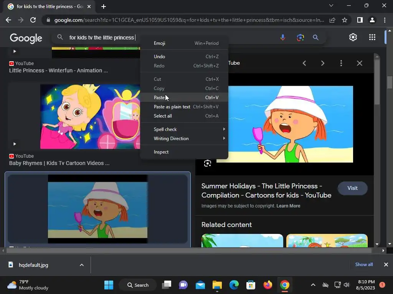This screenshot has height=294, width=393.
Task: Close the downloads bar
Action: 386,265
